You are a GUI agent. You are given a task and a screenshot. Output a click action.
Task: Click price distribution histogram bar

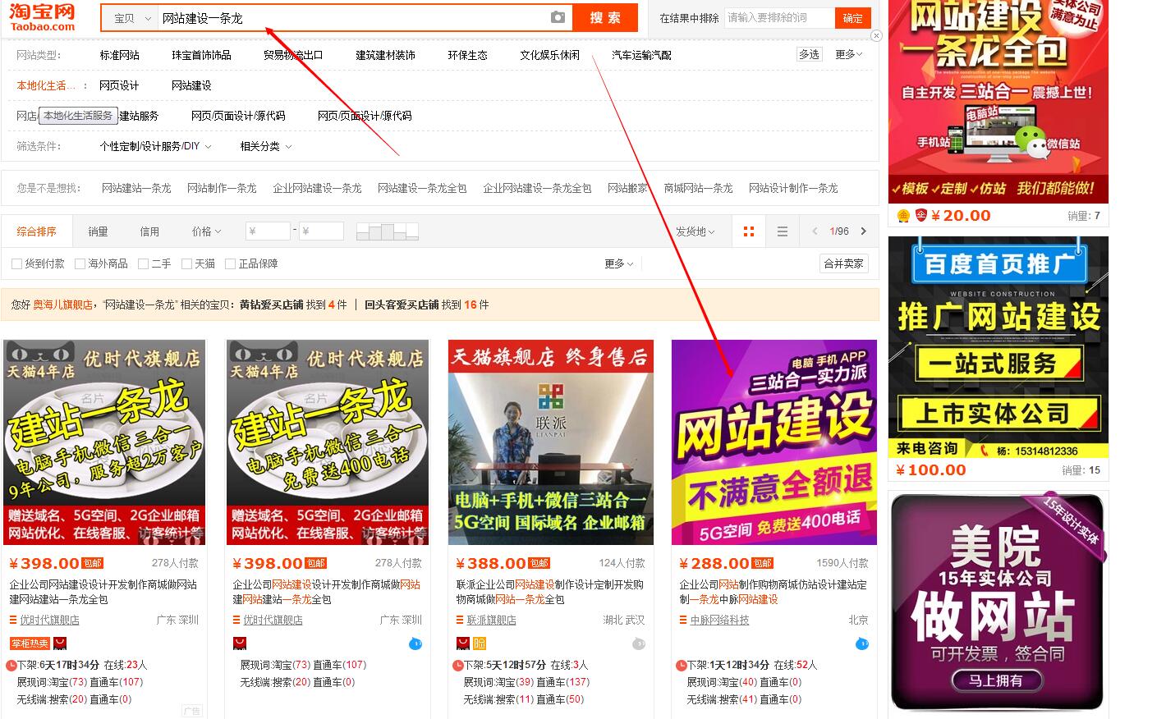pos(388,231)
